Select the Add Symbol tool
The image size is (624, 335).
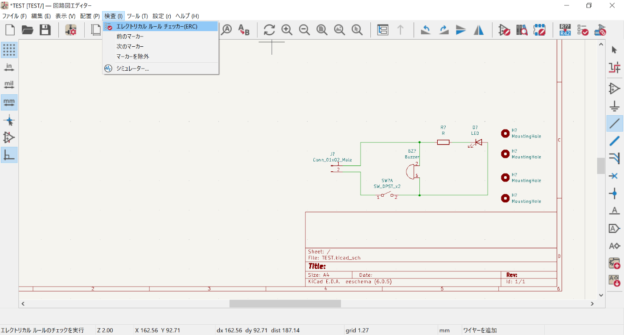pyautogui.click(x=615, y=88)
